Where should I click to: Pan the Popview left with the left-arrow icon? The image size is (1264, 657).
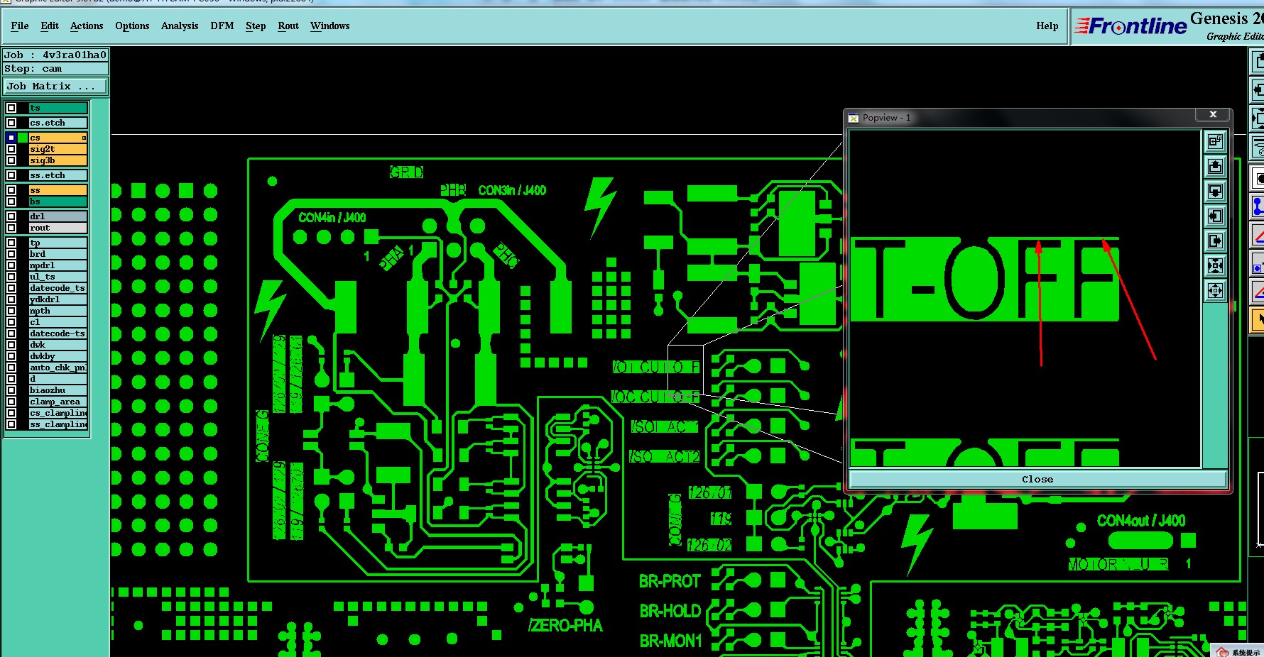click(x=1215, y=216)
